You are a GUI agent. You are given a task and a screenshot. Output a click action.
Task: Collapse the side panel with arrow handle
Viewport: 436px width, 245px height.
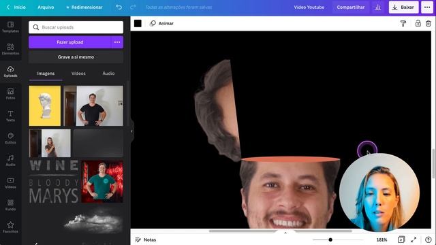pos(131,131)
